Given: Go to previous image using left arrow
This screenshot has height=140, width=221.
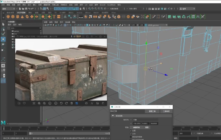Looking at the screenshot, I should 22,69.
